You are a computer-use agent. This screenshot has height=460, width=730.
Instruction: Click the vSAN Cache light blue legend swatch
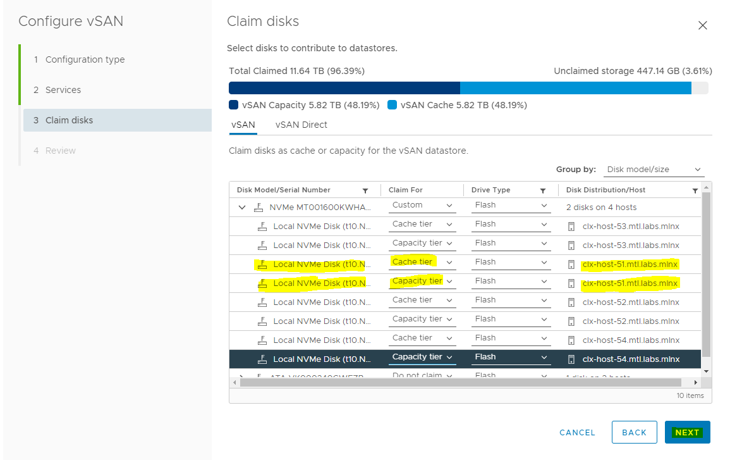[x=392, y=105]
